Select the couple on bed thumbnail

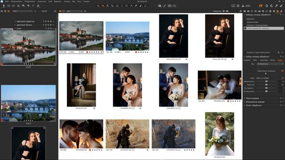[x=220, y=85]
